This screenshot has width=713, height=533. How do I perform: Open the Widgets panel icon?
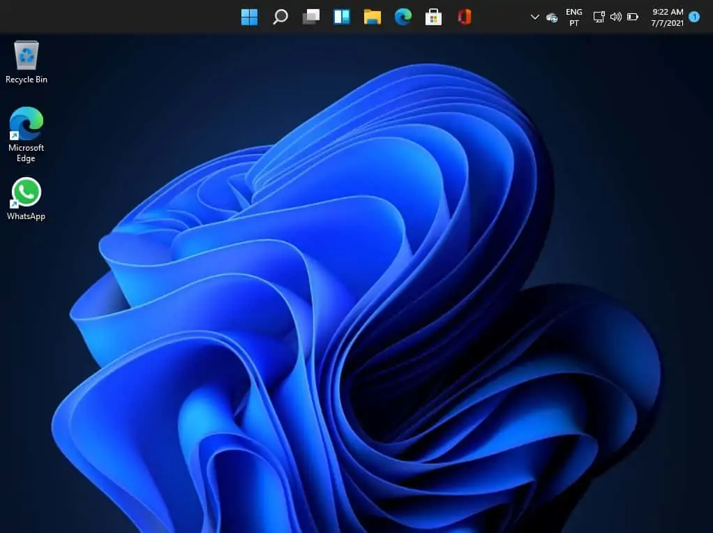point(341,17)
